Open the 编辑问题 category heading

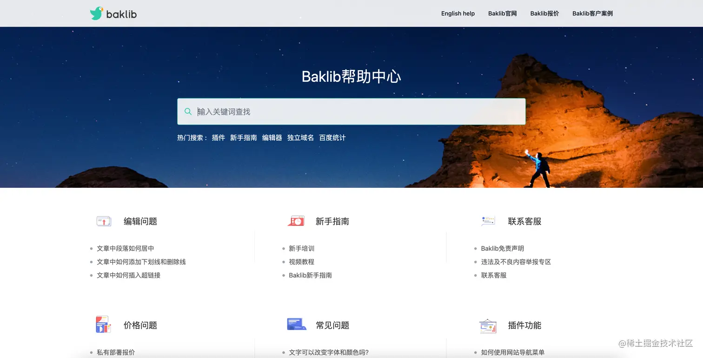[x=140, y=221]
